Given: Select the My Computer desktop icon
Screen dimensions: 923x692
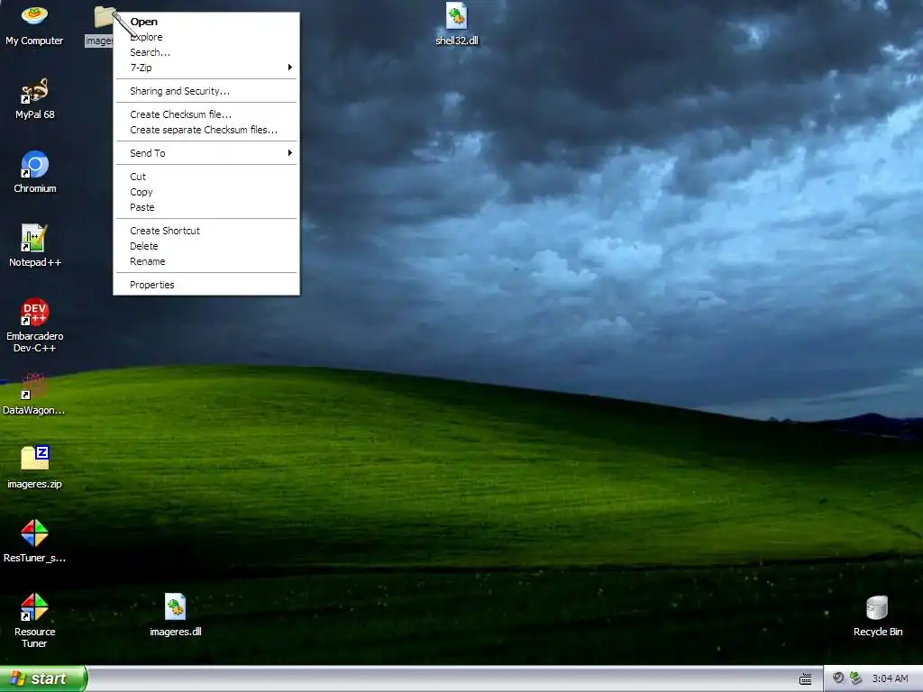Looking at the screenshot, I should pos(34,24).
